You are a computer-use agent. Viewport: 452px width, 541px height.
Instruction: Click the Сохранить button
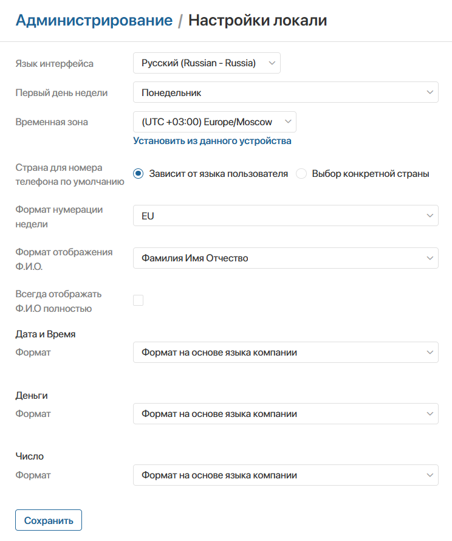[x=49, y=520]
